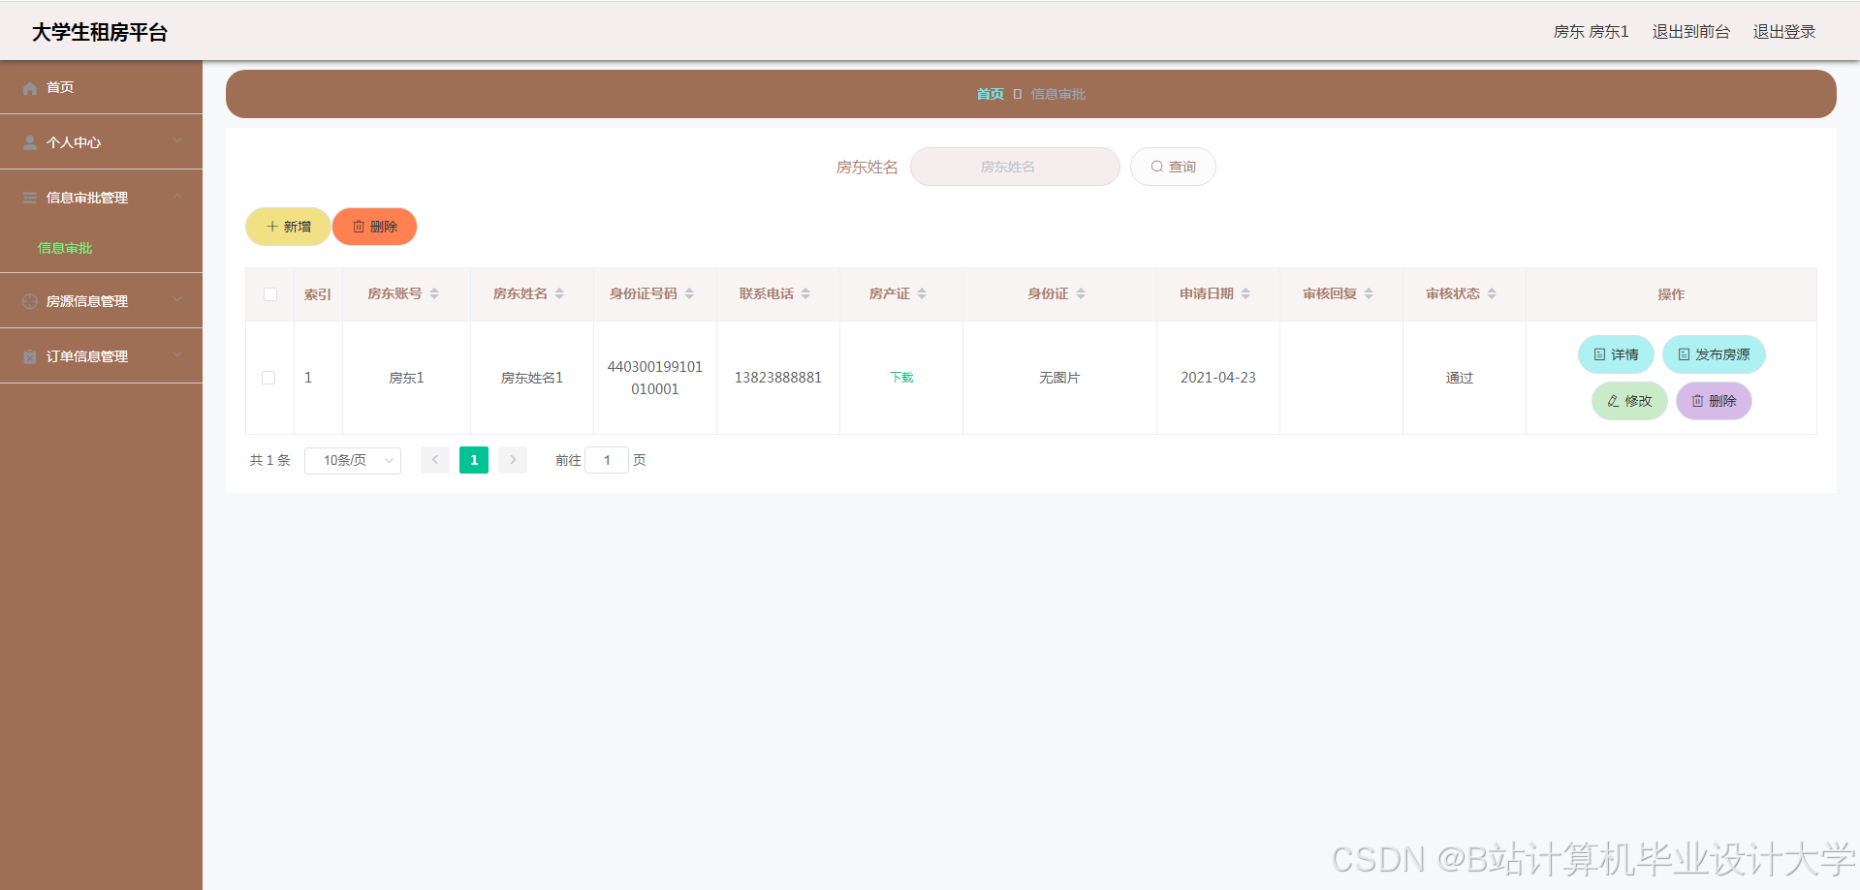Sort by 身份证号码 column arrows
The width and height of the screenshot is (1860, 890).
(x=689, y=293)
